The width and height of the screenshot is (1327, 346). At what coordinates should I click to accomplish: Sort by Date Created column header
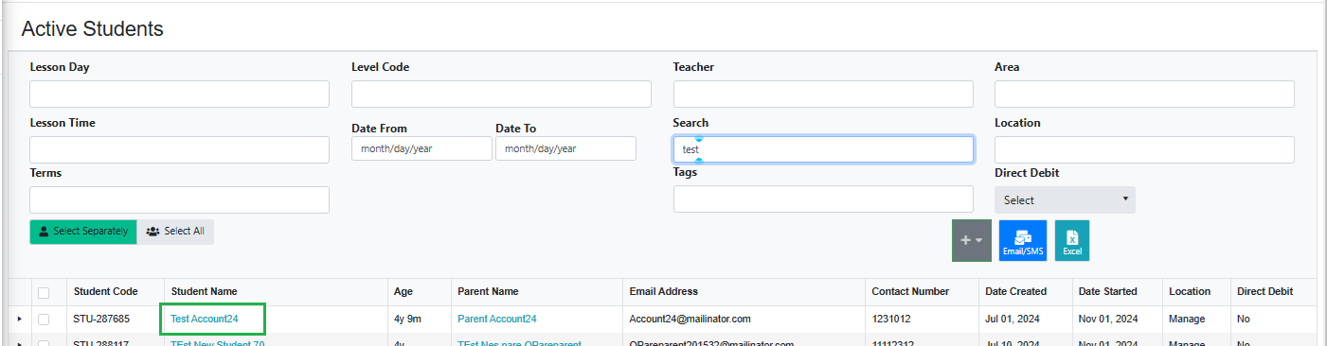click(1015, 291)
